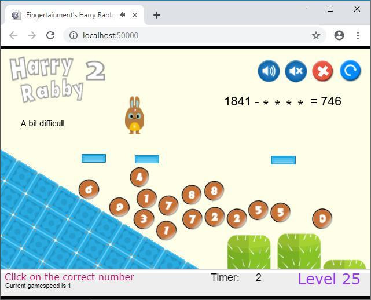The image size is (371, 300).
Task: Click the equation 1841 - * * * * = 746
Action: pos(283,101)
